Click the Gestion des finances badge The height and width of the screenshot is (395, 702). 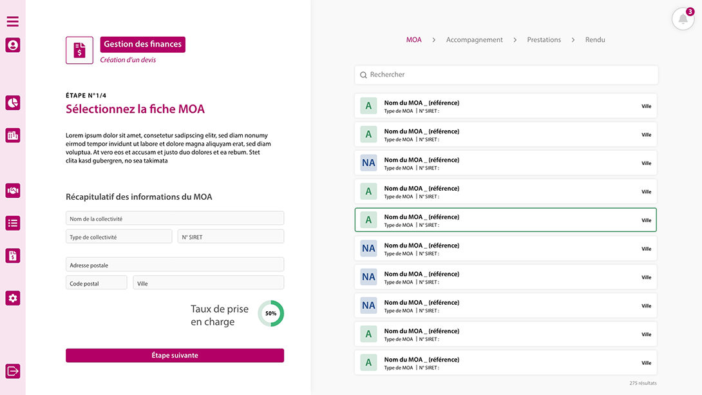click(x=142, y=44)
